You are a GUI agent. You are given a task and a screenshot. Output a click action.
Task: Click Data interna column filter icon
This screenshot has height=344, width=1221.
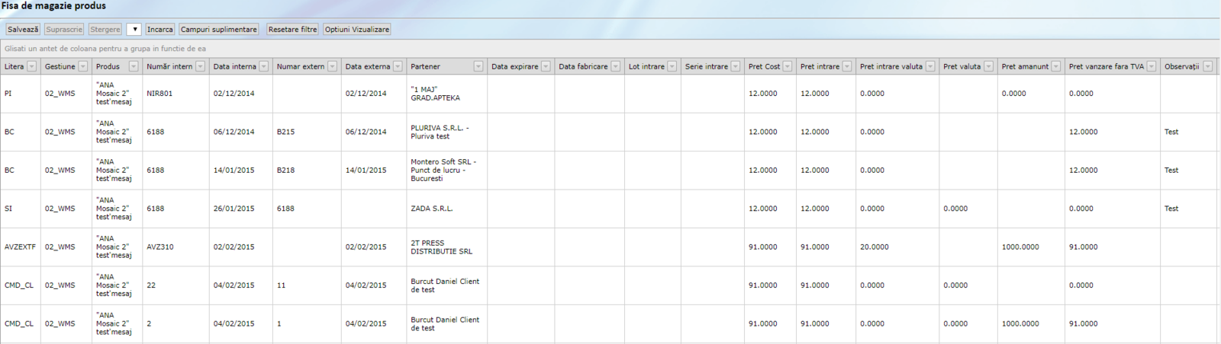tap(263, 67)
